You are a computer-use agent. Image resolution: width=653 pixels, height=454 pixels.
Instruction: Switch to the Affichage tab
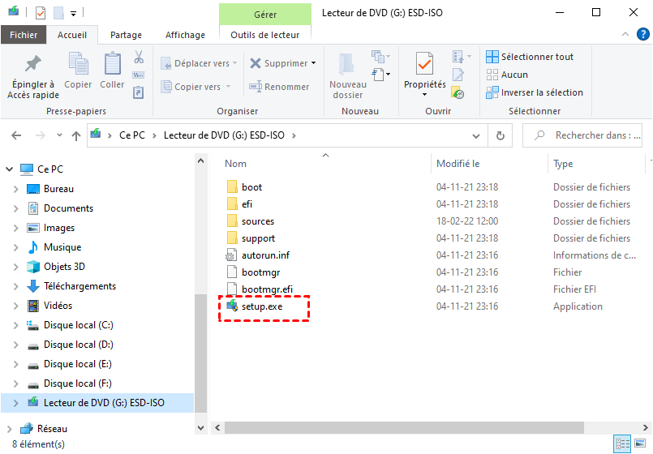[185, 35]
